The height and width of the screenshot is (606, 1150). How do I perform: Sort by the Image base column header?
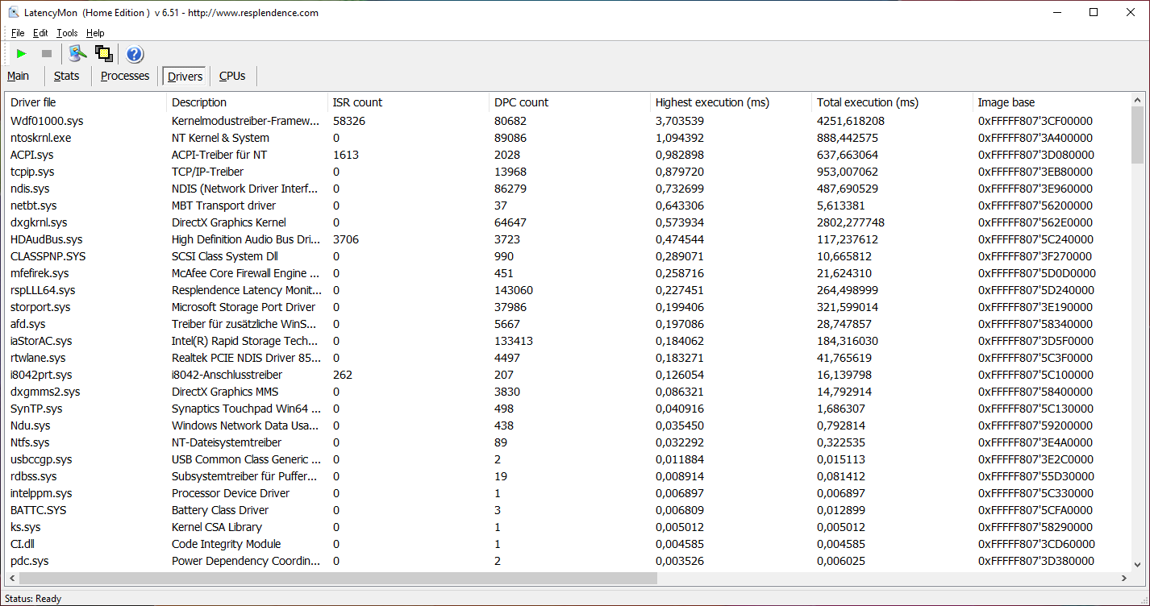[x=1052, y=102]
